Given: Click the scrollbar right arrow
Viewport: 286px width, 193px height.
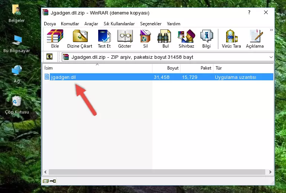Looking at the screenshot, I should (x=270, y=172).
